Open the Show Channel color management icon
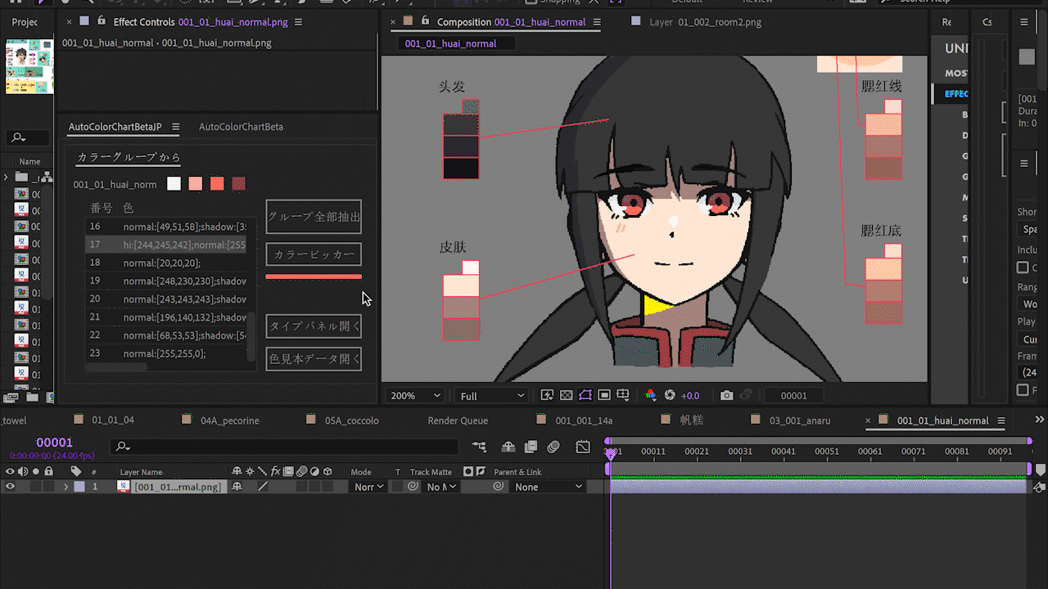The width and height of the screenshot is (1048, 589). (651, 395)
